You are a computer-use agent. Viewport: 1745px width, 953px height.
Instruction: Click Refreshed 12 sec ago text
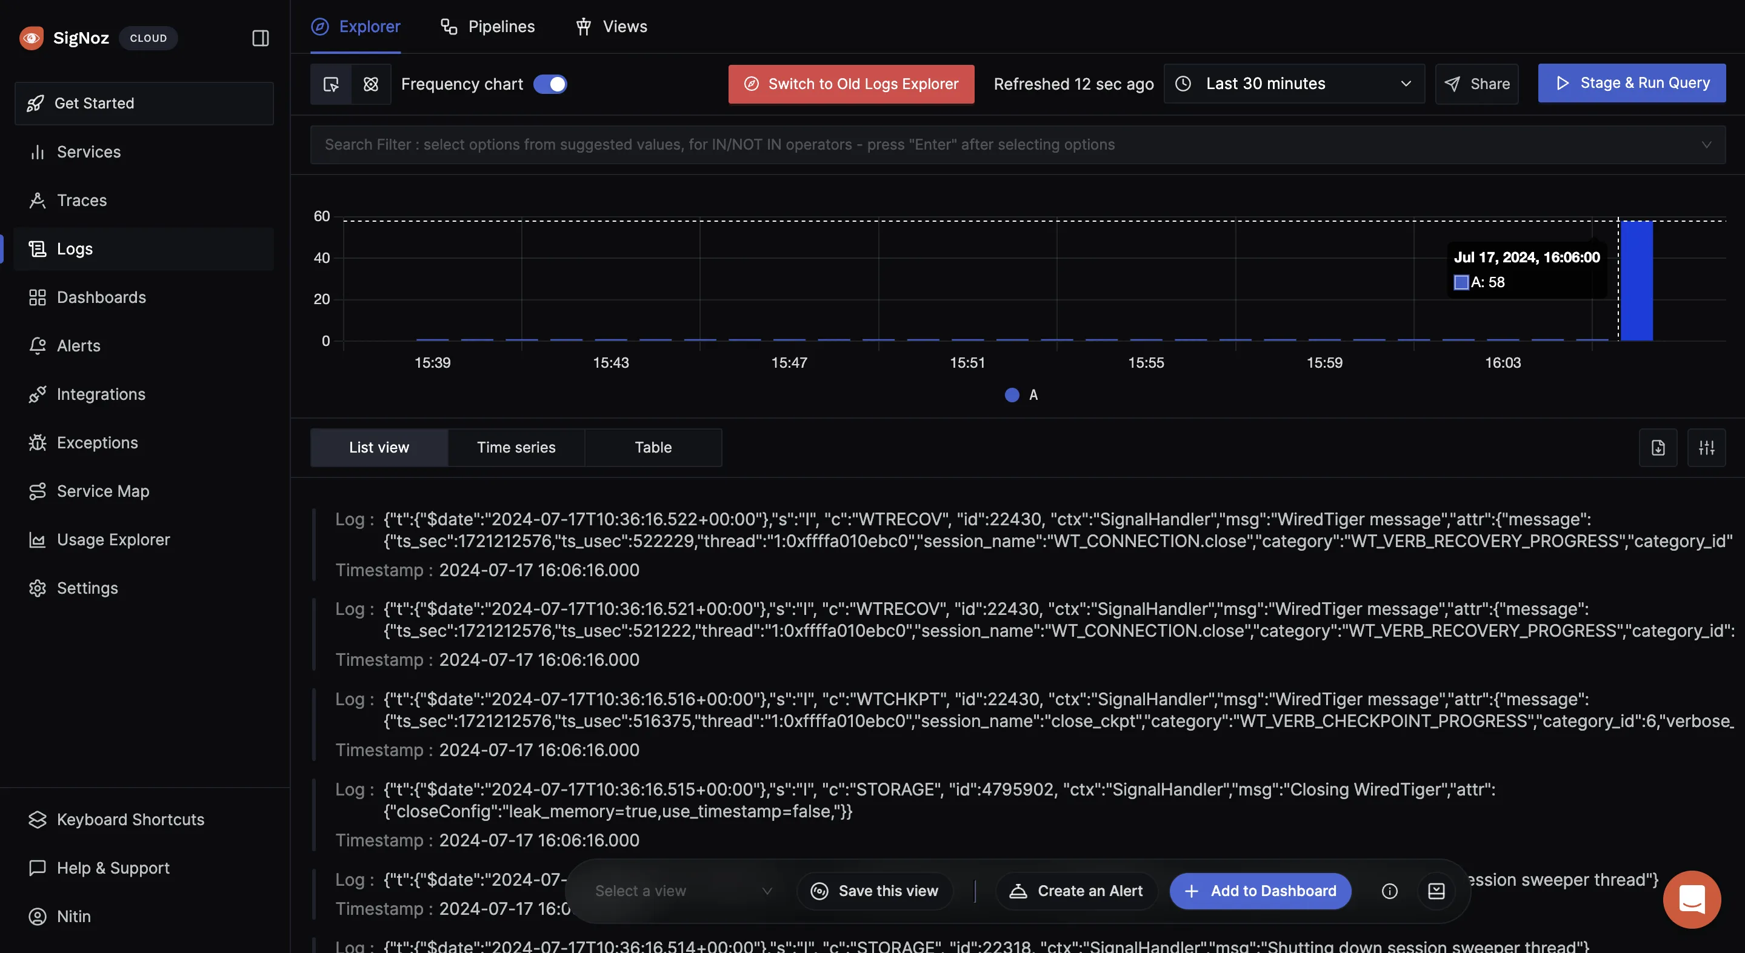pyautogui.click(x=1073, y=84)
